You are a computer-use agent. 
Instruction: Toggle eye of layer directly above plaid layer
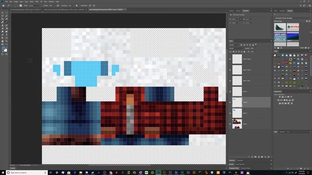point(230,113)
